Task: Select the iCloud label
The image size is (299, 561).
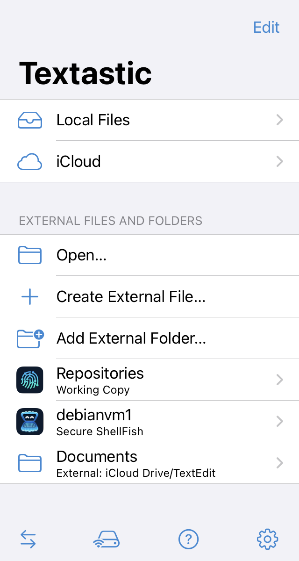Action: pyautogui.click(x=78, y=162)
